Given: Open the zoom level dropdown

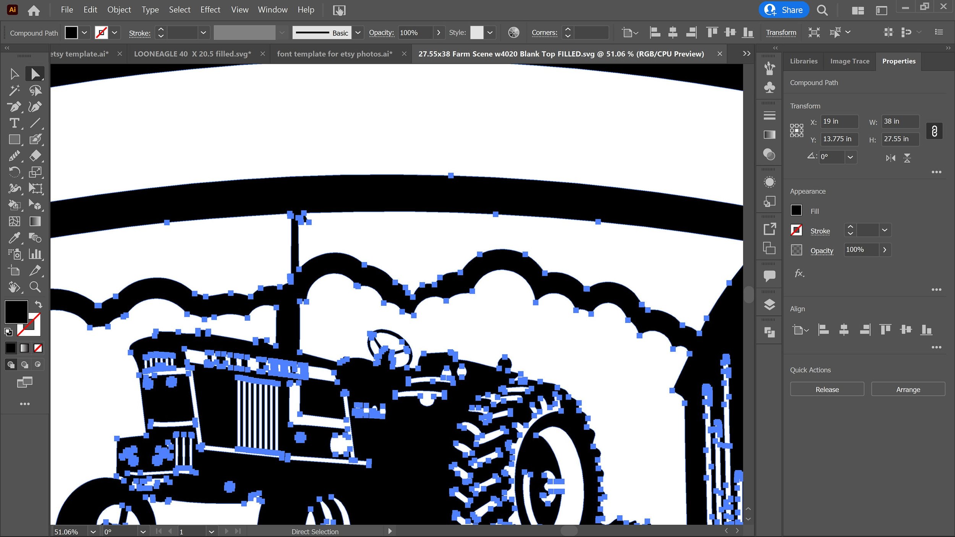Looking at the screenshot, I should tap(93, 532).
